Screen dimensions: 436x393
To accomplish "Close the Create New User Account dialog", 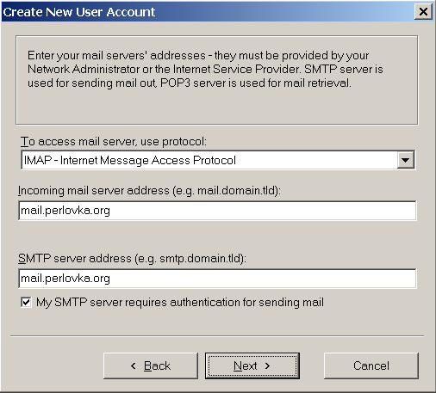I will click(x=423, y=12).
